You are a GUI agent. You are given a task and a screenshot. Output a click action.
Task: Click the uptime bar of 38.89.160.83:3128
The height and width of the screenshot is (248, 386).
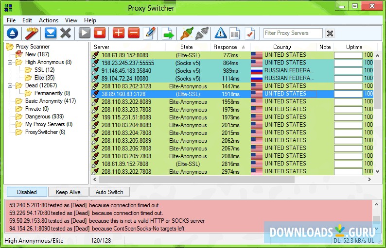pos(349,94)
